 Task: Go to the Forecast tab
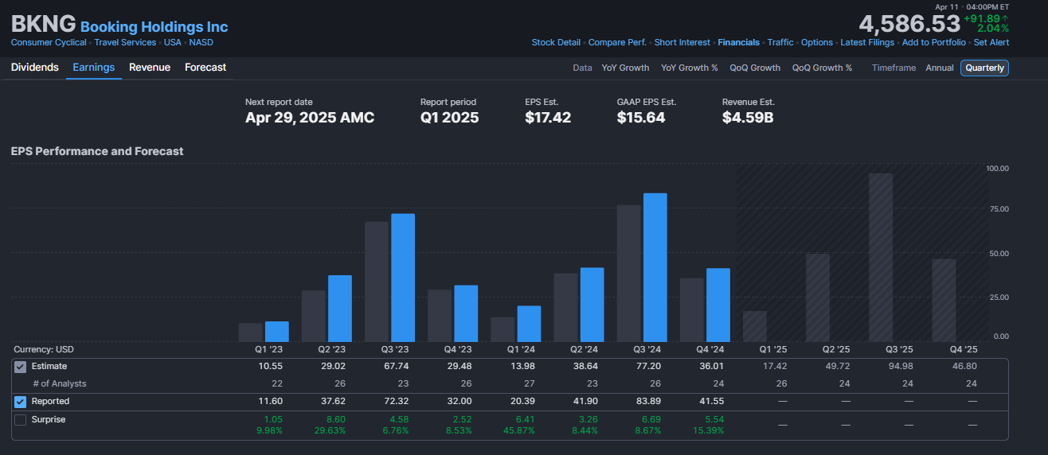tap(205, 68)
